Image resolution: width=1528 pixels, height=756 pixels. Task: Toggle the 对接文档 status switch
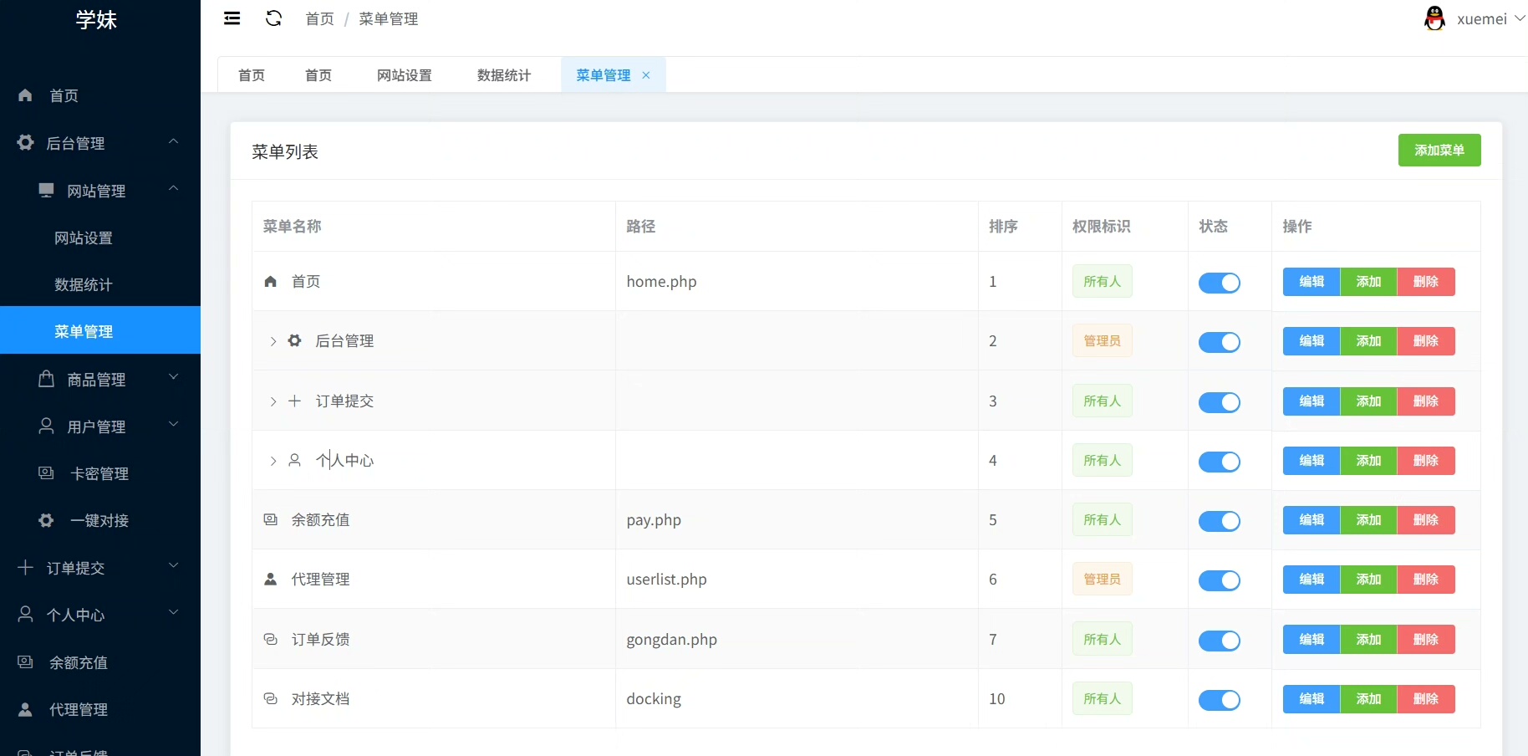(x=1219, y=700)
